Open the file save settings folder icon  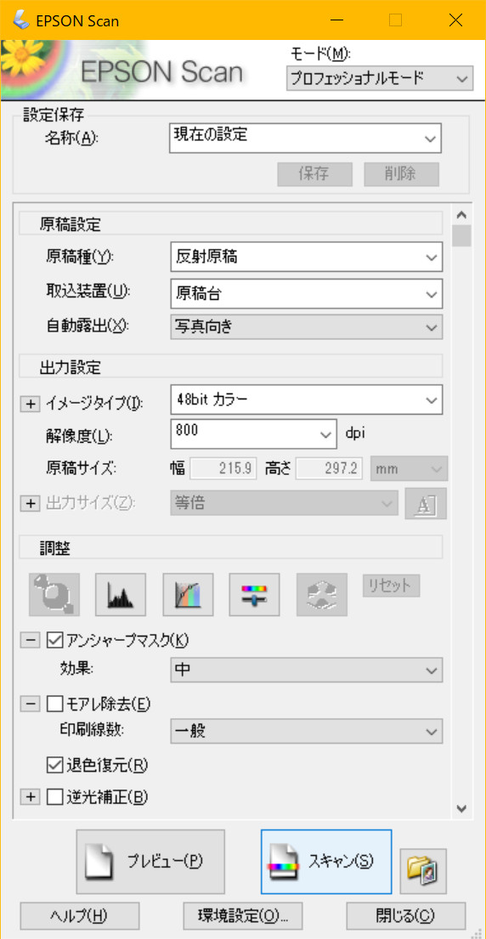coord(423,869)
